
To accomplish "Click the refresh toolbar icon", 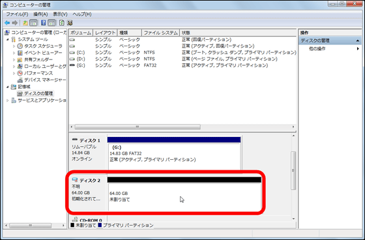I will [x=61, y=23].
